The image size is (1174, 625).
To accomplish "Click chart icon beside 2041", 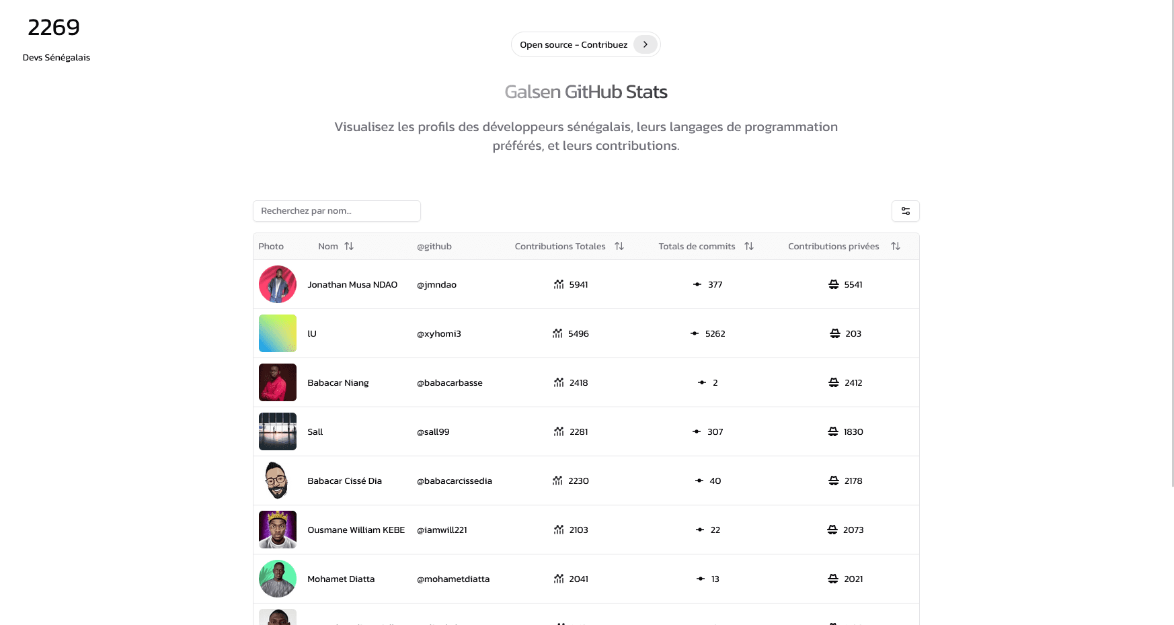I will (x=559, y=579).
